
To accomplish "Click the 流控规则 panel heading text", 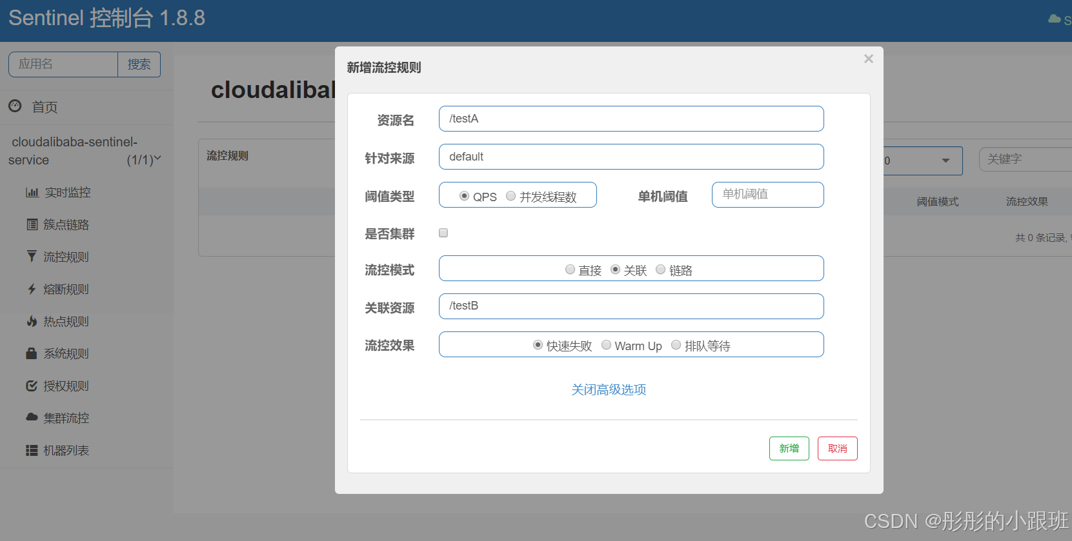I will point(227,155).
